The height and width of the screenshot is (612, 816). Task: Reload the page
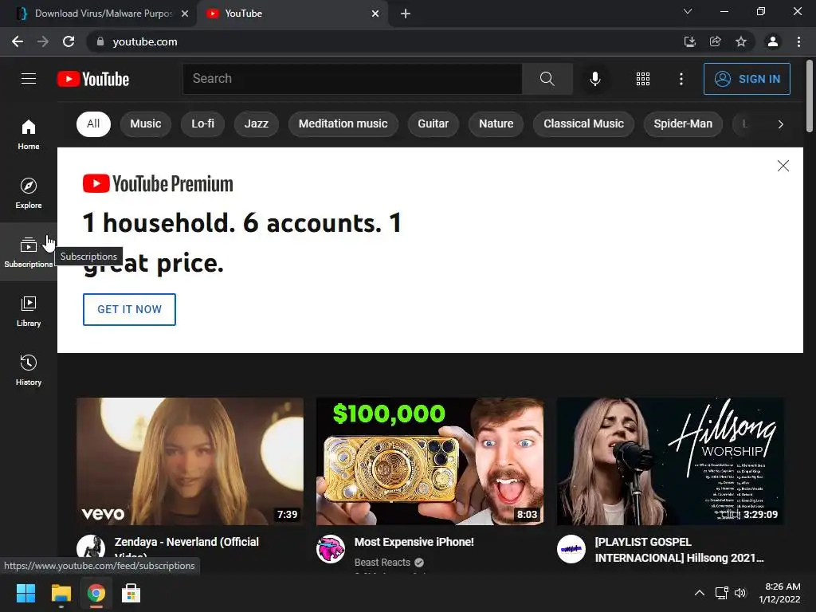pyautogui.click(x=69, y=41)
